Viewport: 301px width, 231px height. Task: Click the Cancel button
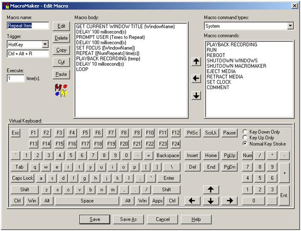[x=162, y=219]
